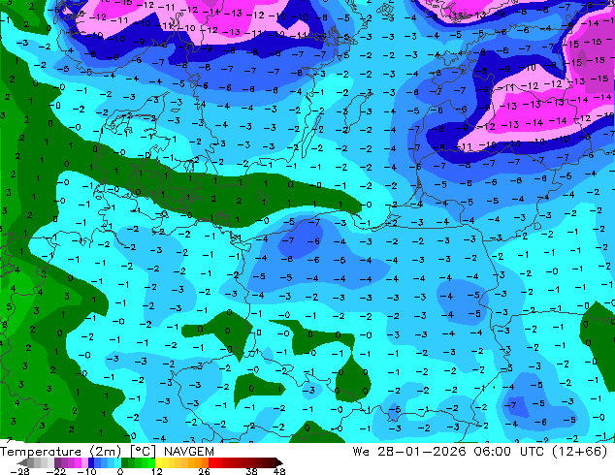
Task: Pick the bright yellow swatch after 12
Action: pyautogui.click(x=158, y=462)
